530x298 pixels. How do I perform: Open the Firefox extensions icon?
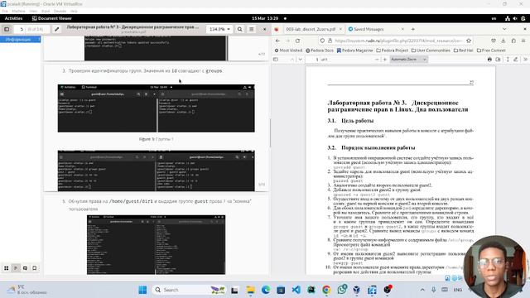point(513,41)
